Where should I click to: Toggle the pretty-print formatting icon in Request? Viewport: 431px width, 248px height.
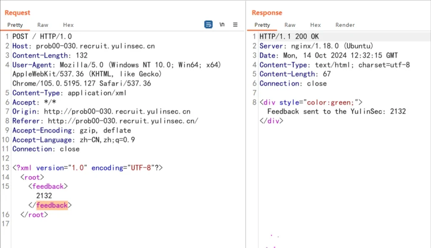208,25
